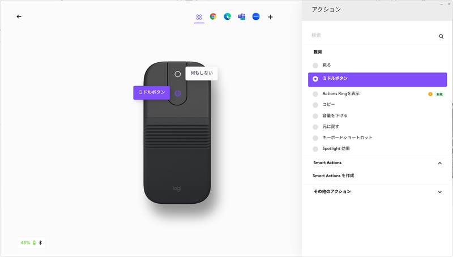The image size is (453, 257).
Task: Close the Logi Options window
Action: tap(449, 4)
